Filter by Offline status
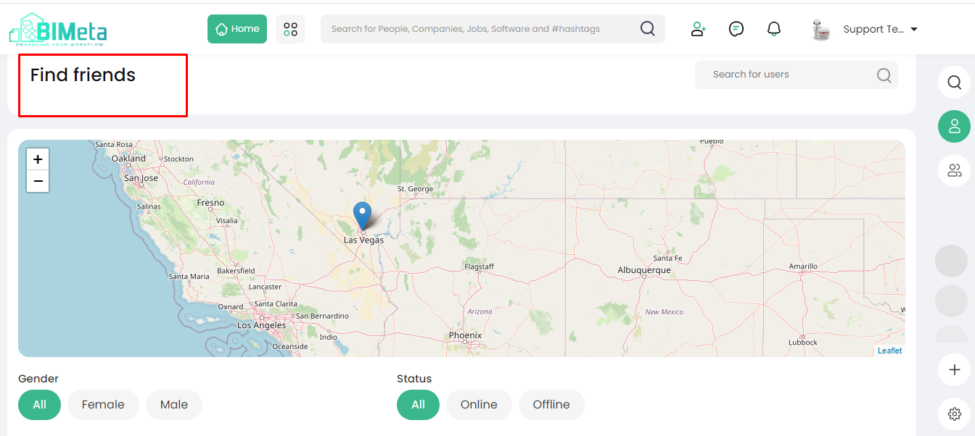This screenshot has width=975, height=436. pos(551,405)
